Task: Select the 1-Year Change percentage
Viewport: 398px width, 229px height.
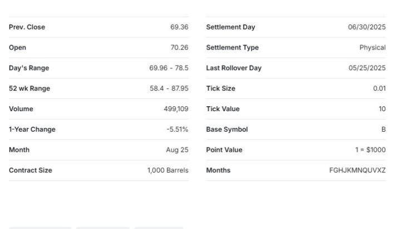Action: 177,130
